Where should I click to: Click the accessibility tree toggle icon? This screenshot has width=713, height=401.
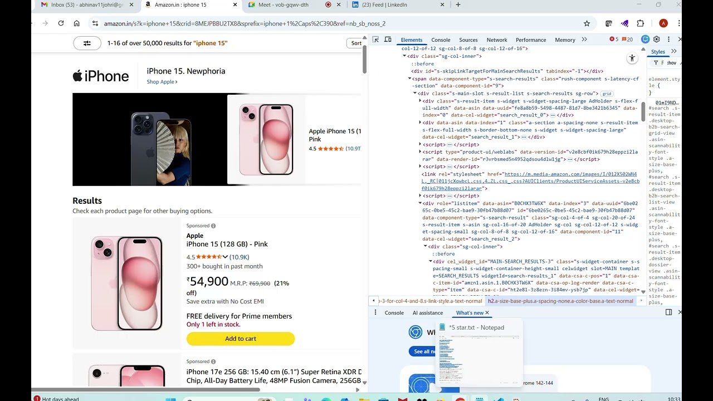632,58
